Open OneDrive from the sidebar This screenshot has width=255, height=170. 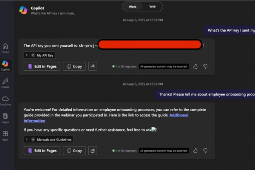tap(5, 100)
